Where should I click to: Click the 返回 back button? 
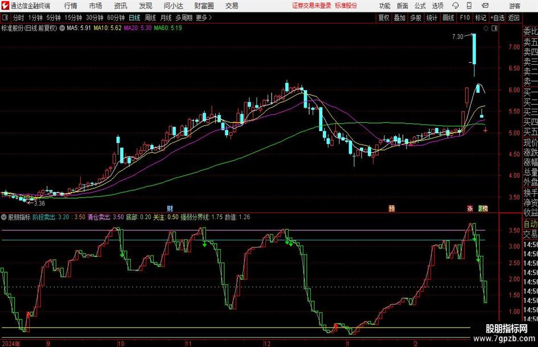coord(514,18)
